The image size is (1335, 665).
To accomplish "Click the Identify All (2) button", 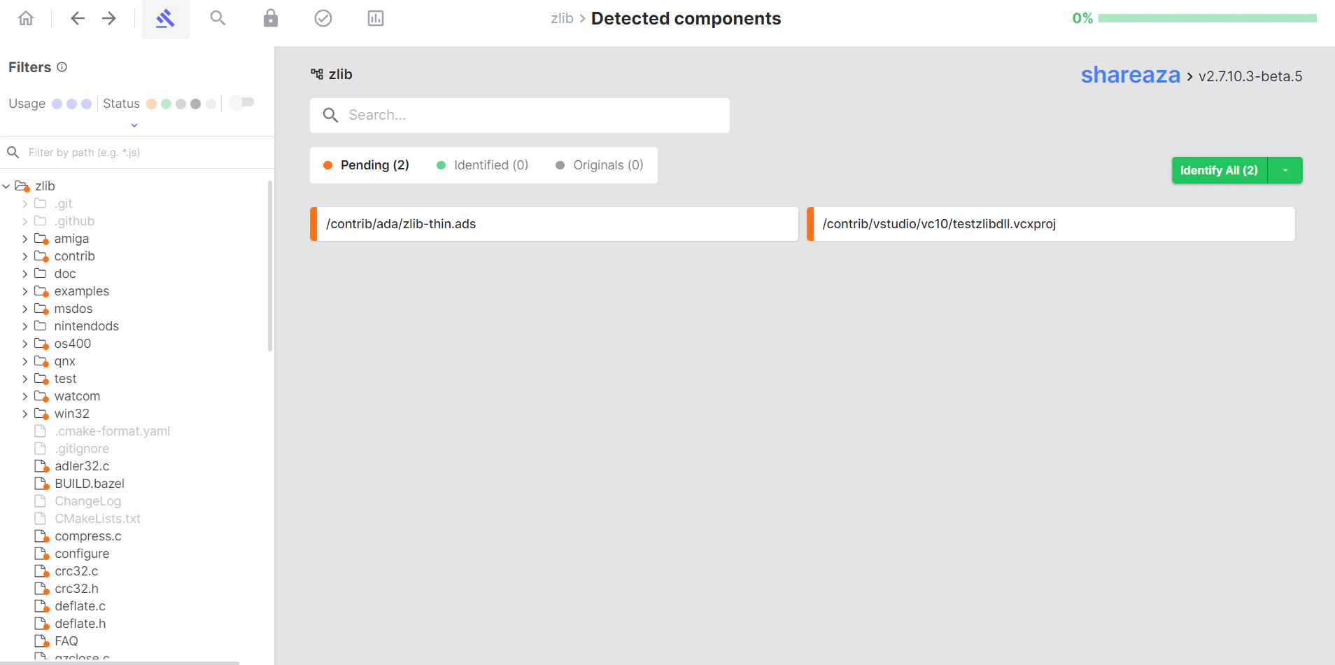I will click(1219, 170).
